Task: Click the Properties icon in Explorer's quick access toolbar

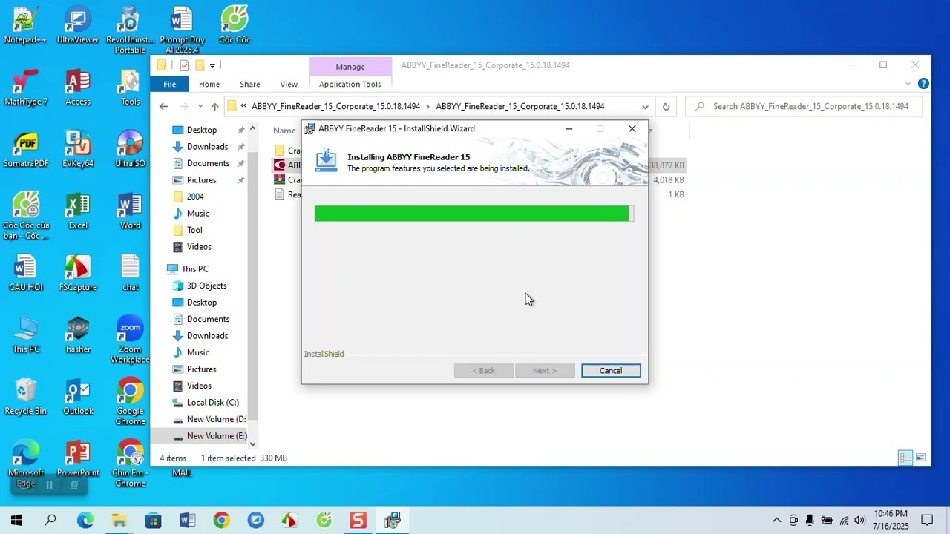Action: (184, 65)
